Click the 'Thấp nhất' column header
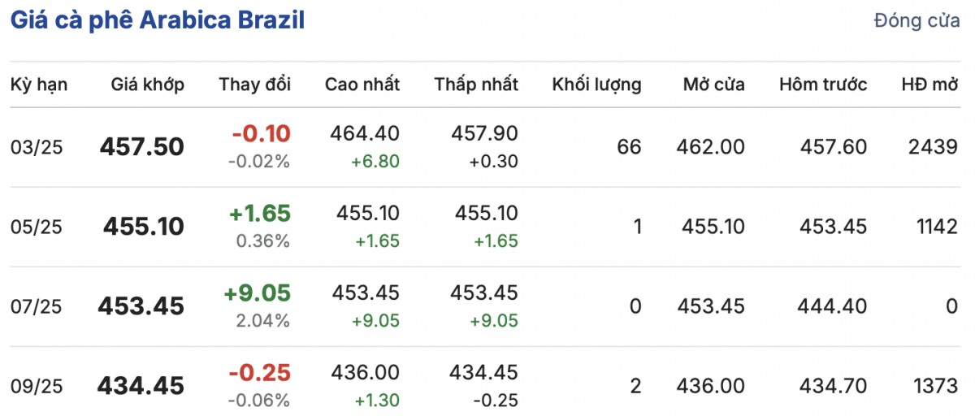Screen dimensions: 975x416 tap(476, 84)
